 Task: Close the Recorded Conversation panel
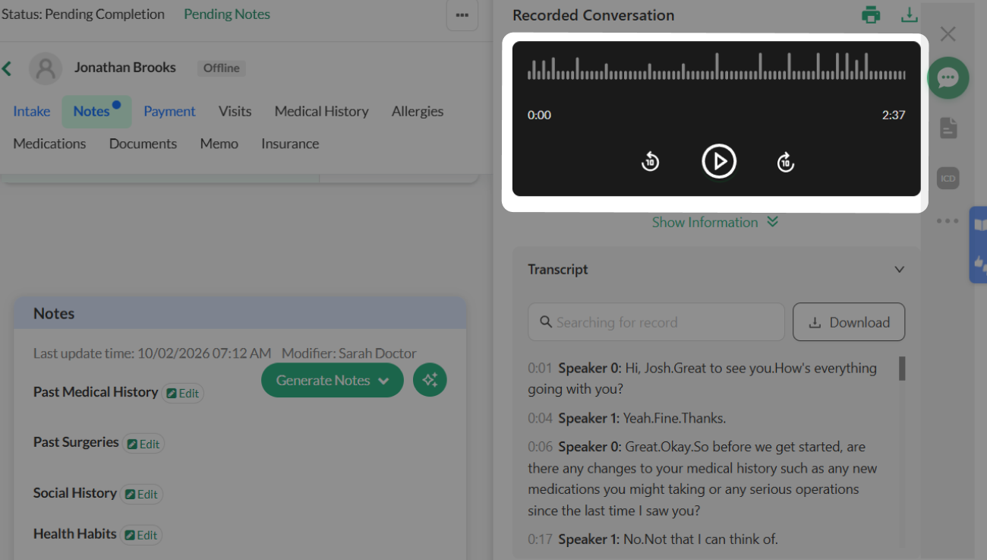[x=948, y=33]
